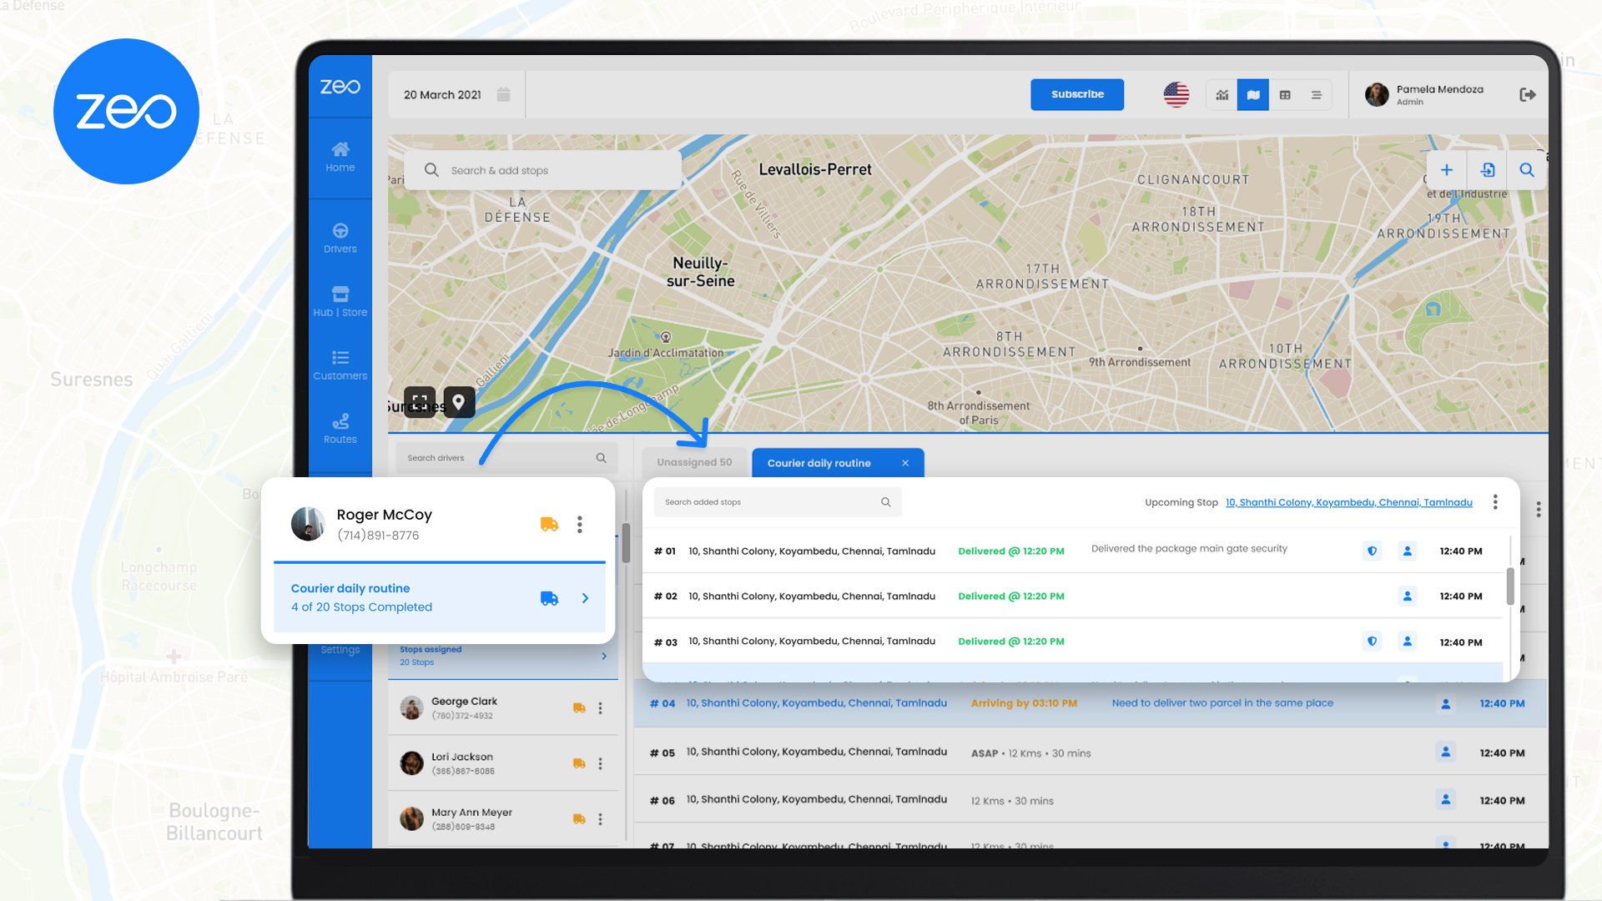Click the logout icon

point(1528,95)
